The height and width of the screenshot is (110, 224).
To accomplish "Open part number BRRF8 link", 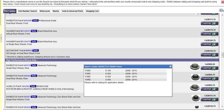I will point(29,51).
